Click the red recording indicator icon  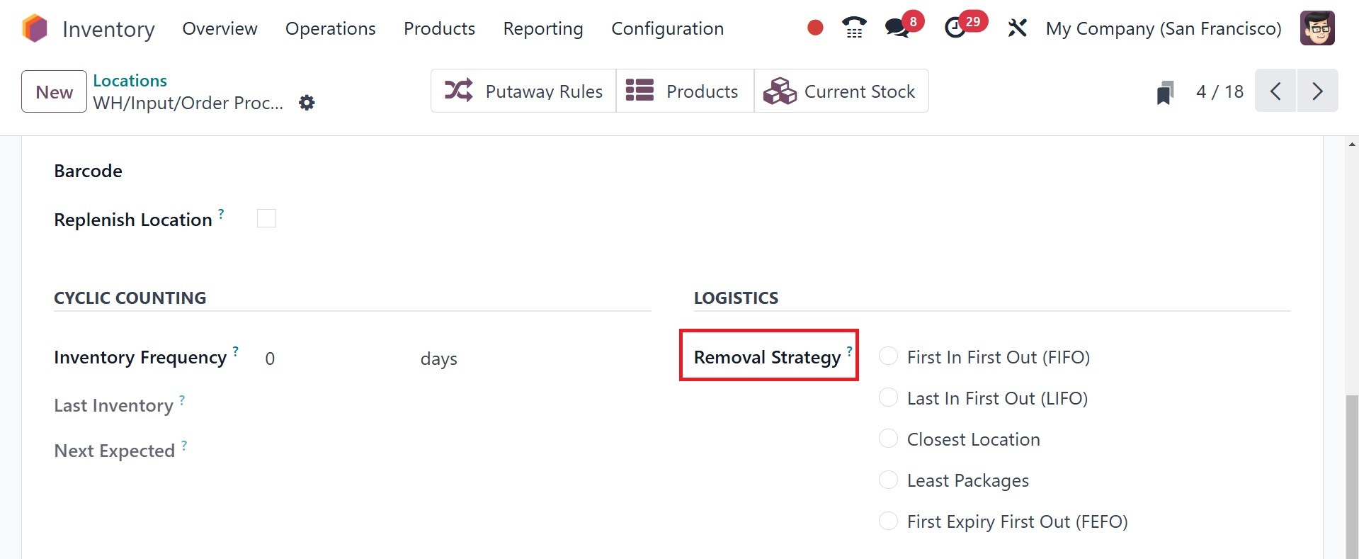tap(815, 28)
